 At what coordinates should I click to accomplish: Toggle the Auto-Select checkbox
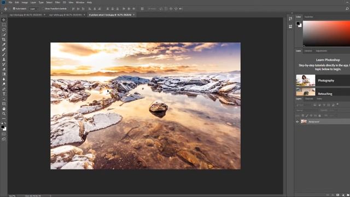coord(14,9)
